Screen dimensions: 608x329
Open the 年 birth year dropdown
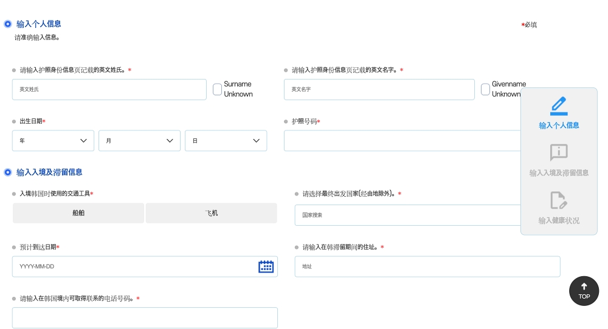[53, 140]
